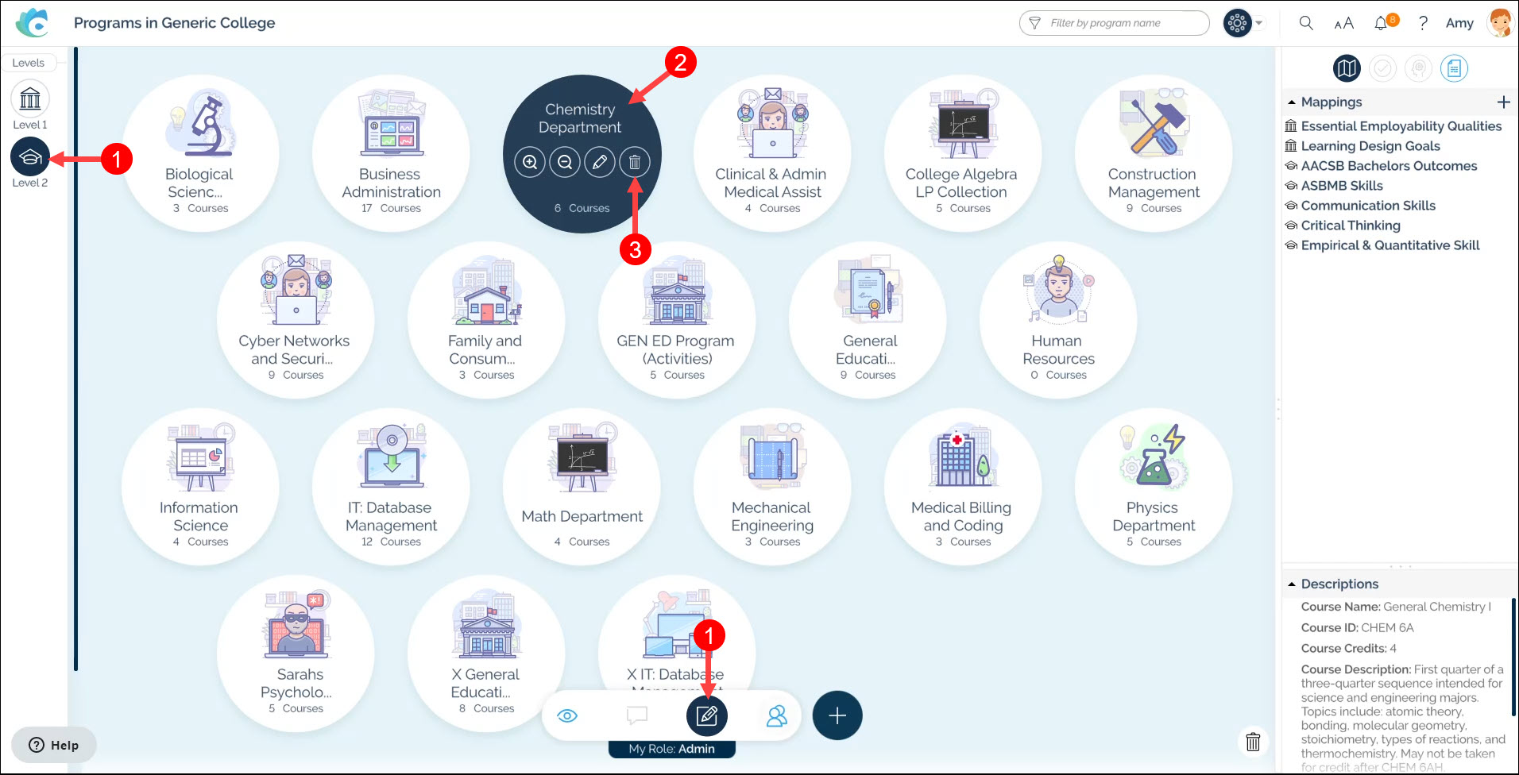Open the text size AA control
1519x775 pixels.
pyautogui.click(x=1343, y=23)
